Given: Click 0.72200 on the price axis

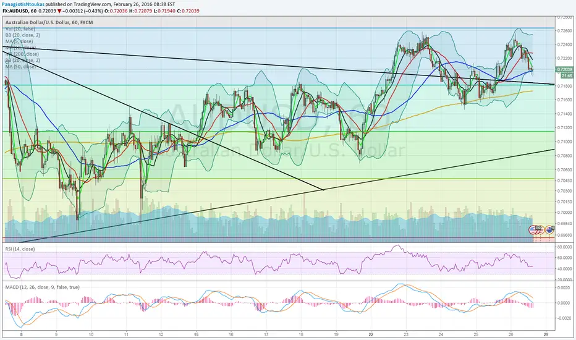Looking at the screenshot, I should click(x=565, y=59).
